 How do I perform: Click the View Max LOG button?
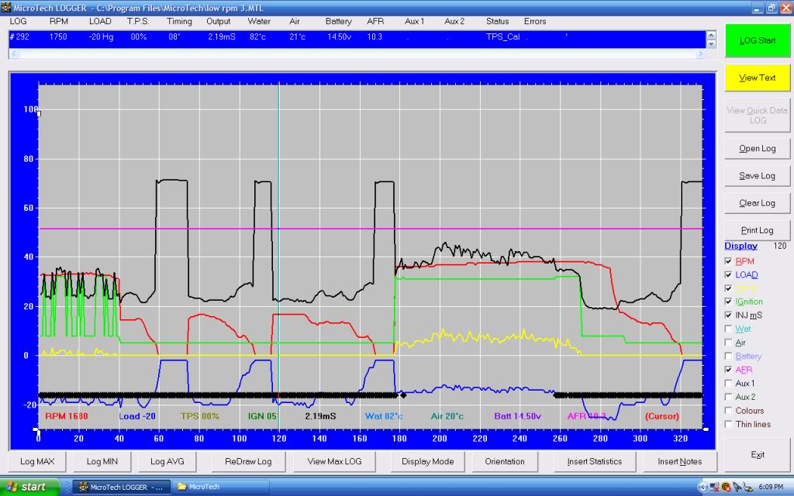pyautogui.click(x=335, y=461)
